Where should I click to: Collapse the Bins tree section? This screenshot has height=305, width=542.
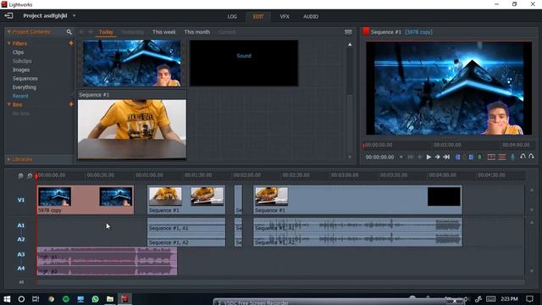9,104
